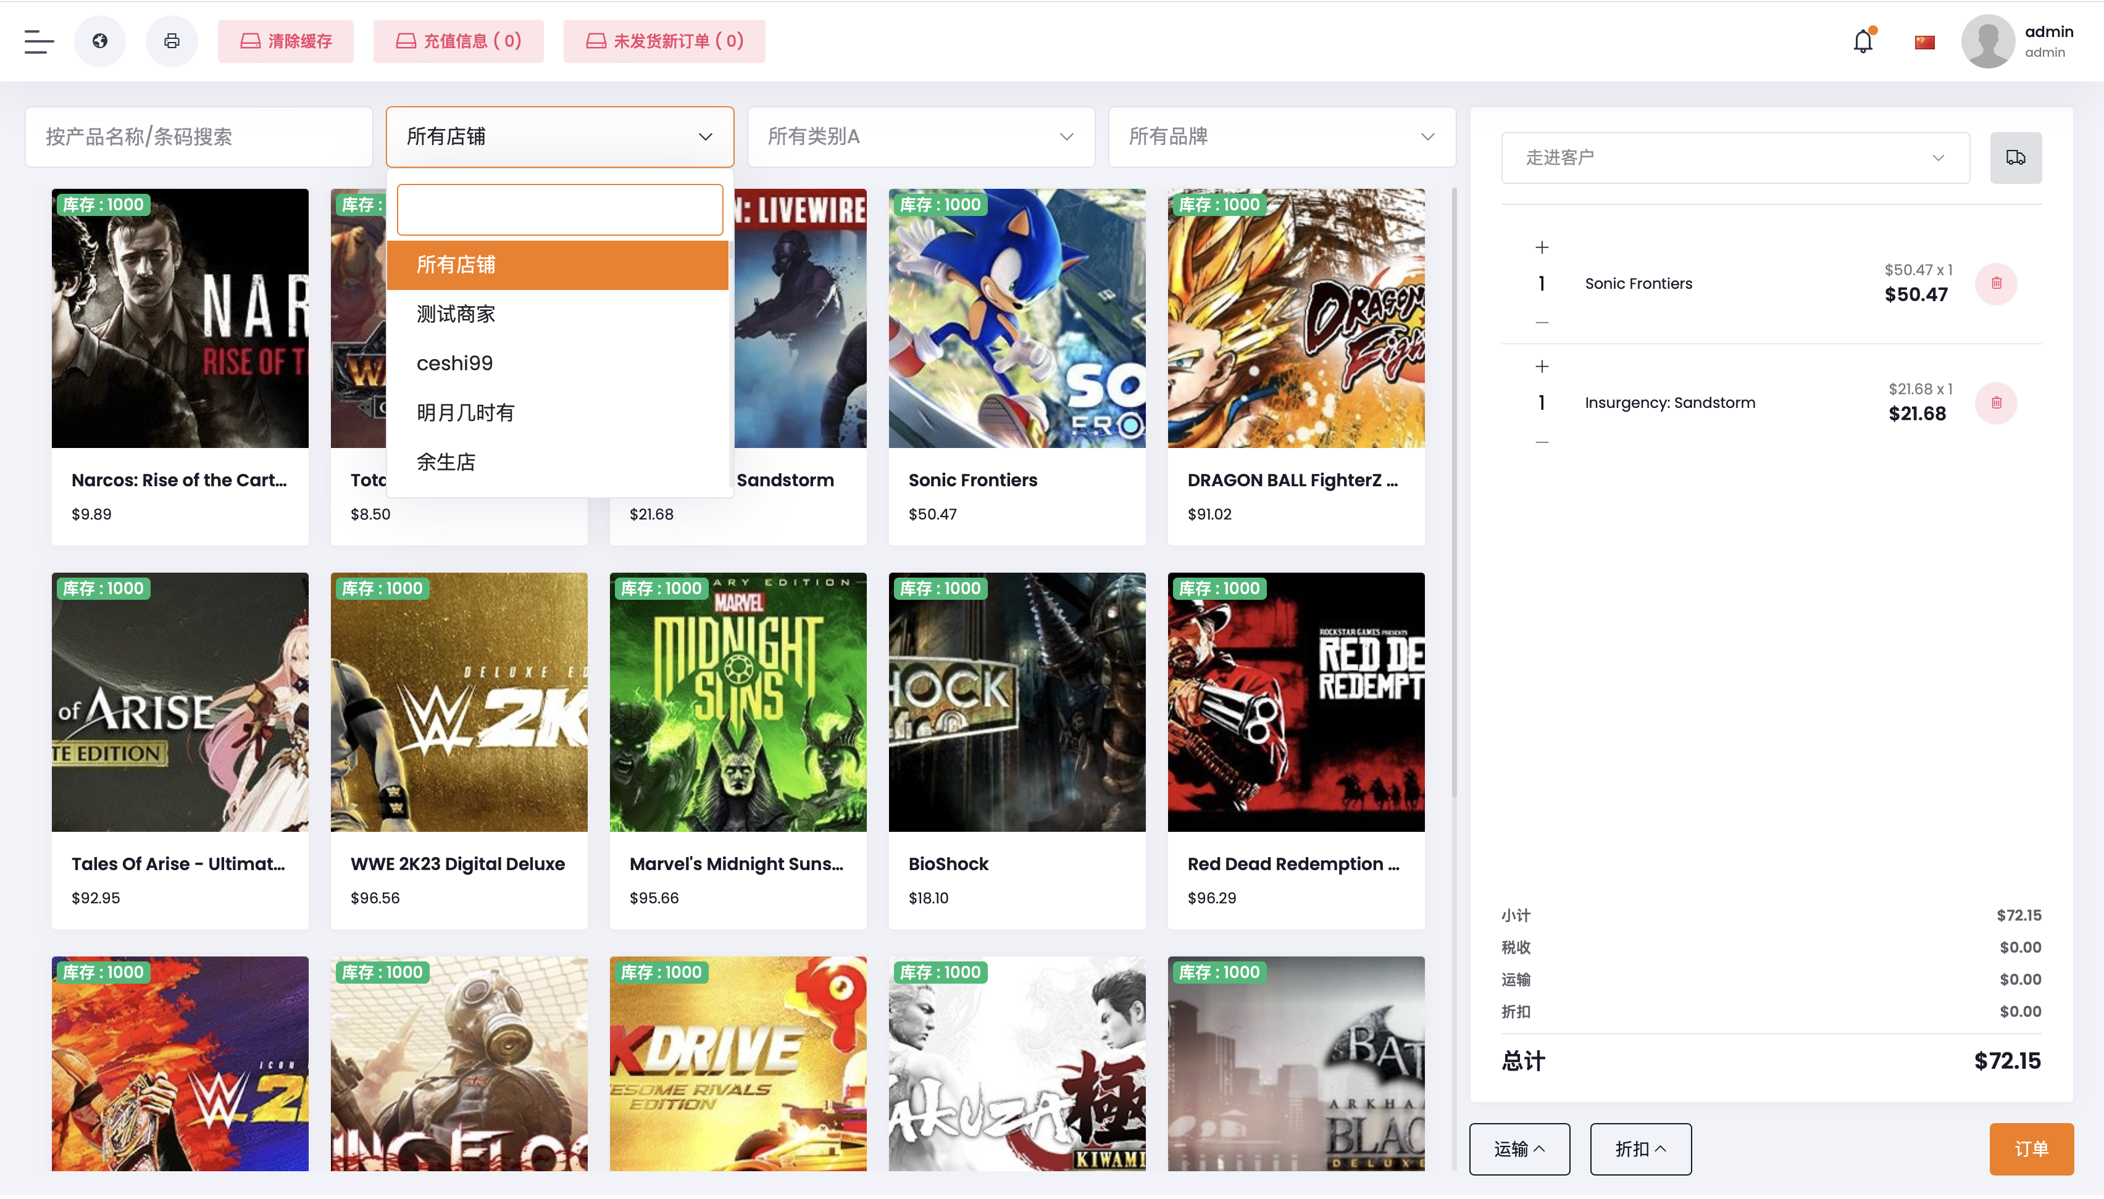This screenshot has height=1199, width=2104.
Task: Delete Sonic Frontiers from cart
Action: [1996, 283]
